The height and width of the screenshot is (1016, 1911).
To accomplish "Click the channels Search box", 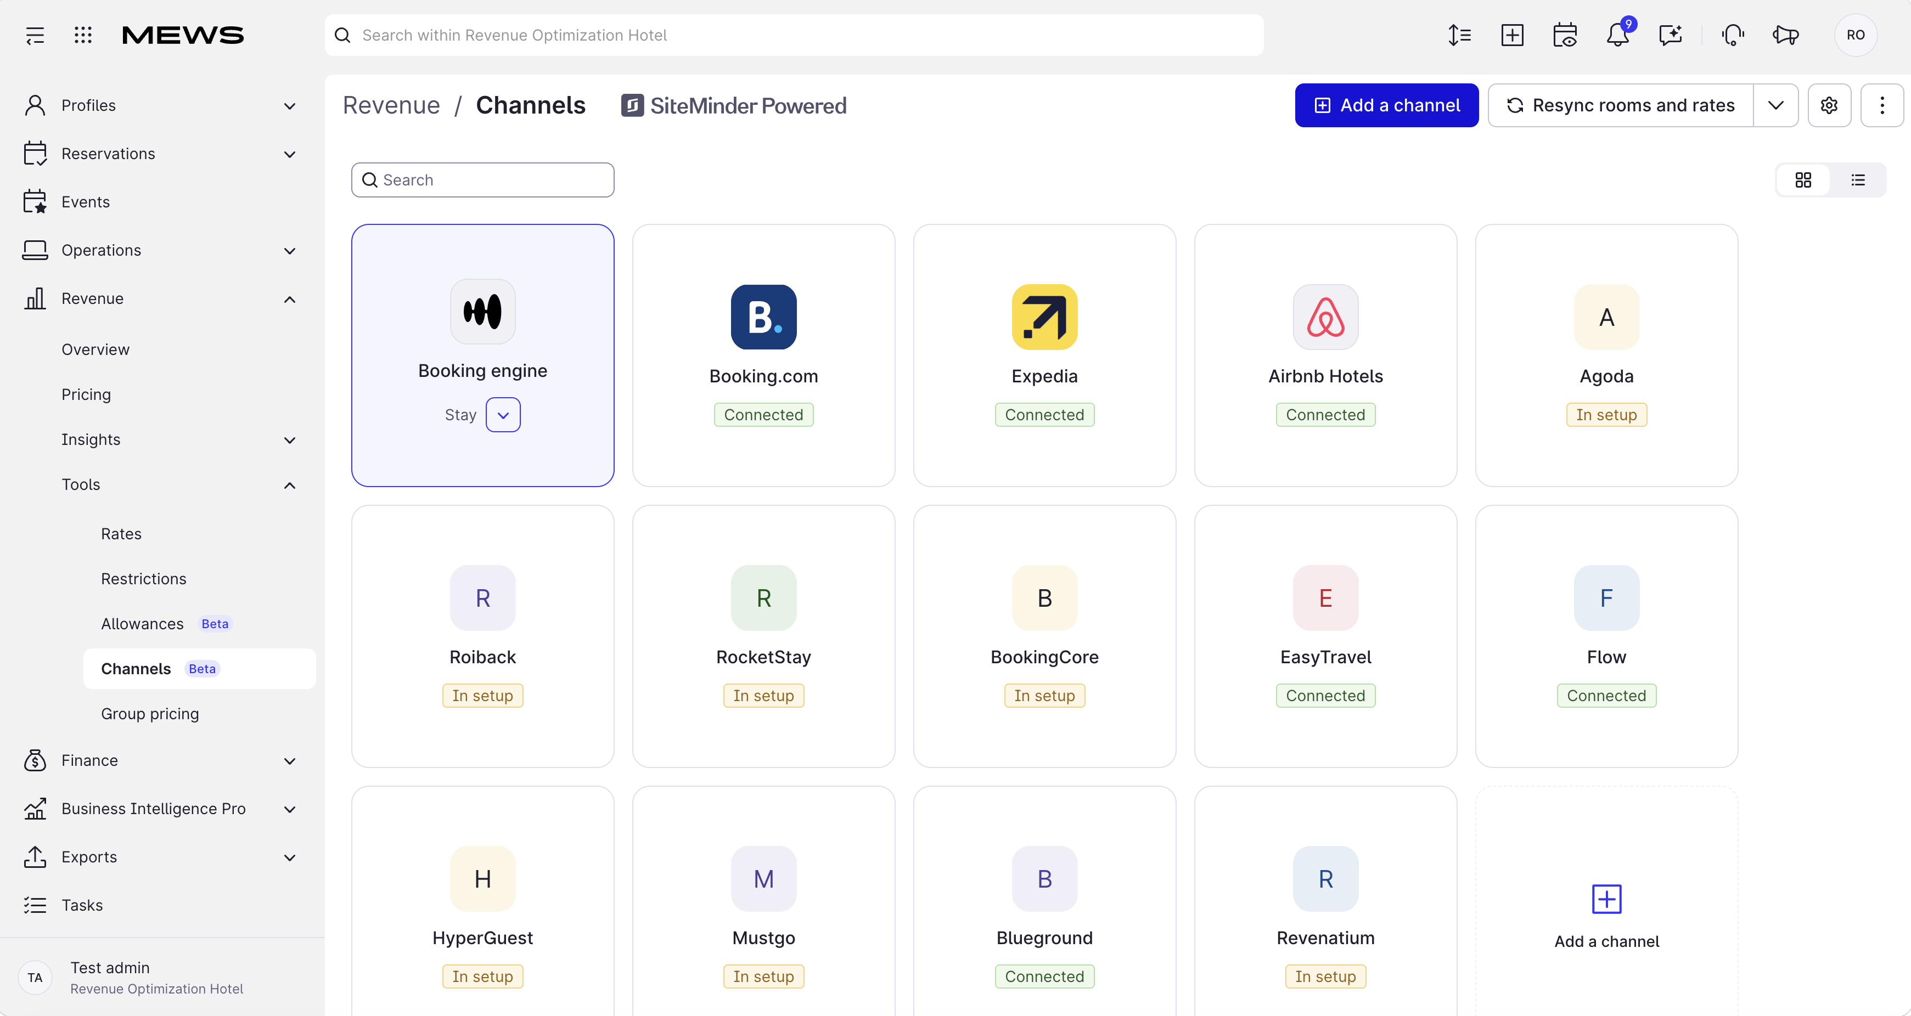I will [483, 180].
